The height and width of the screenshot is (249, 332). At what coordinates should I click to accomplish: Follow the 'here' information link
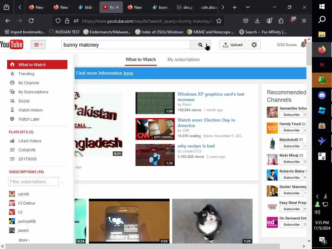[x=128, y=73]
